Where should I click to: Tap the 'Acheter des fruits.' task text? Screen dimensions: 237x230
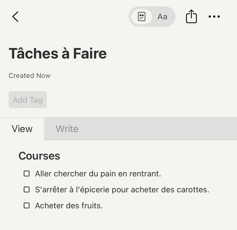[x=69, y=206]
